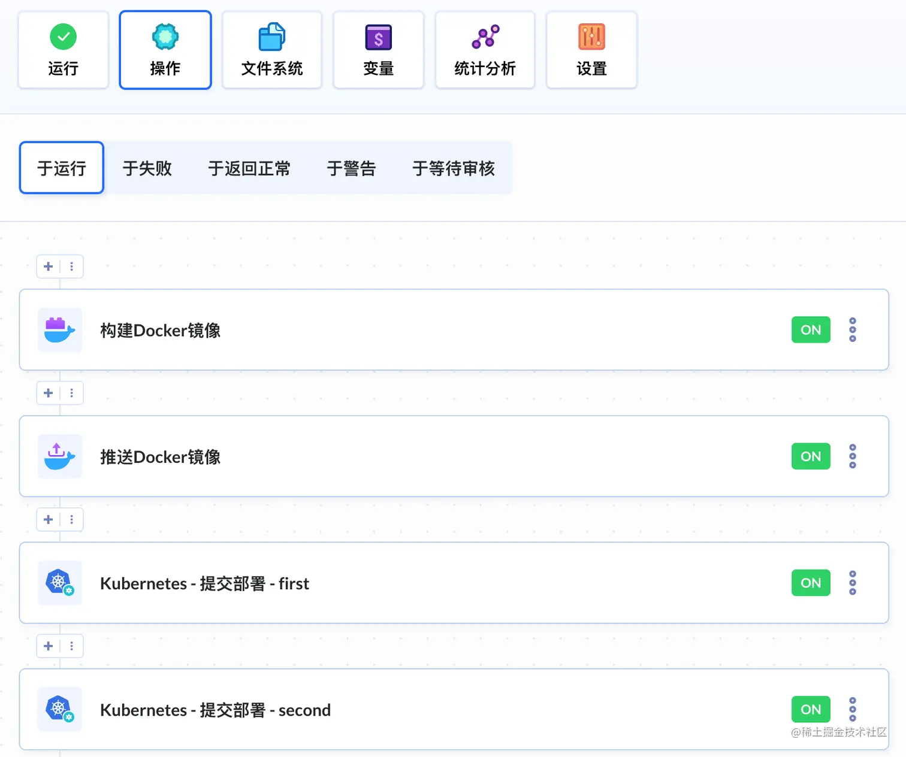Image resolution: width=906 pixels, height=757 pixels.
Task: Add action below Kubernetes first row with plus
Action: [49, 646]
